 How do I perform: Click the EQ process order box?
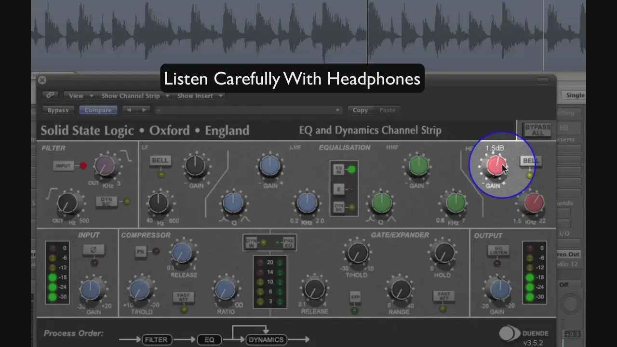[x=209, y=340]
